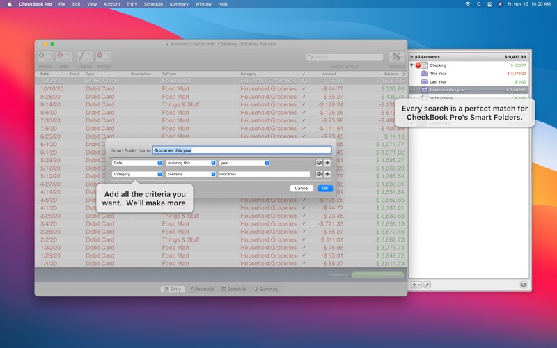
Task: Add criterion after the Date rule
Action: click(327, 163)
